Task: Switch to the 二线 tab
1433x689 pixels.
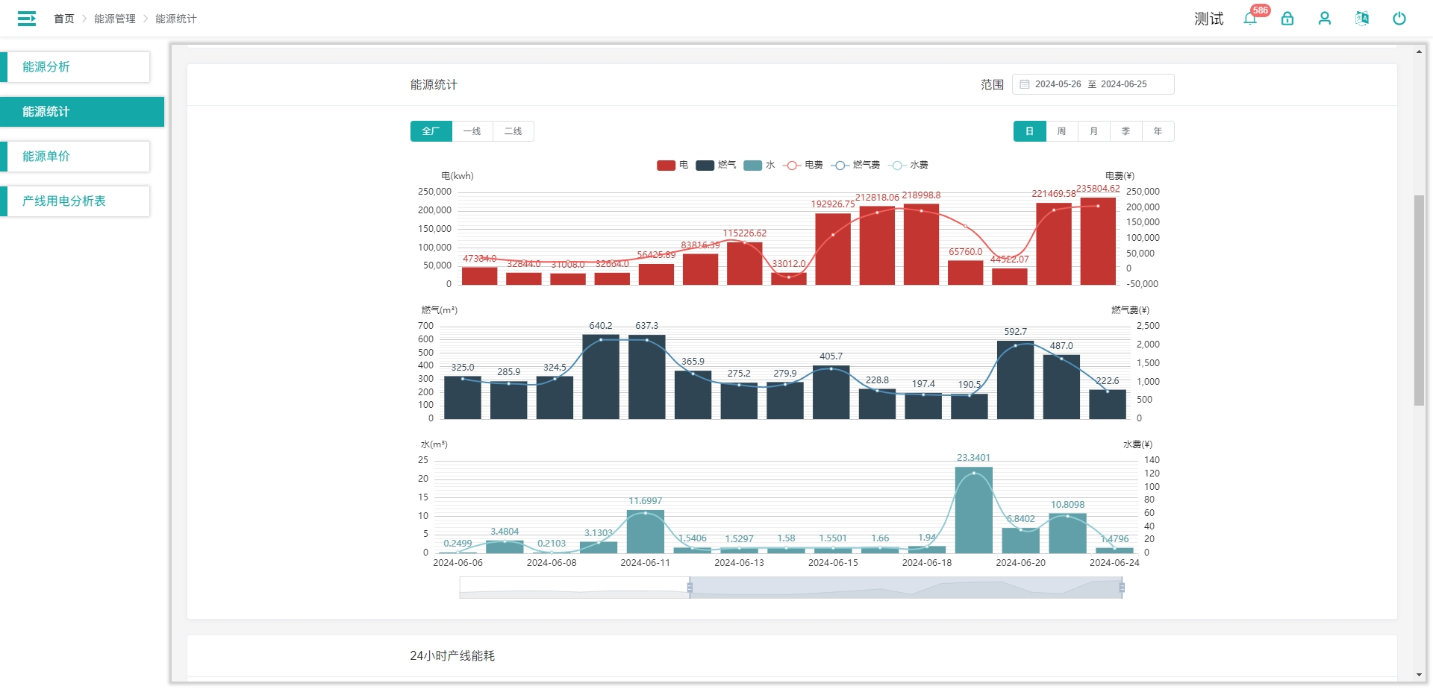Action: [x=513, y=131]
